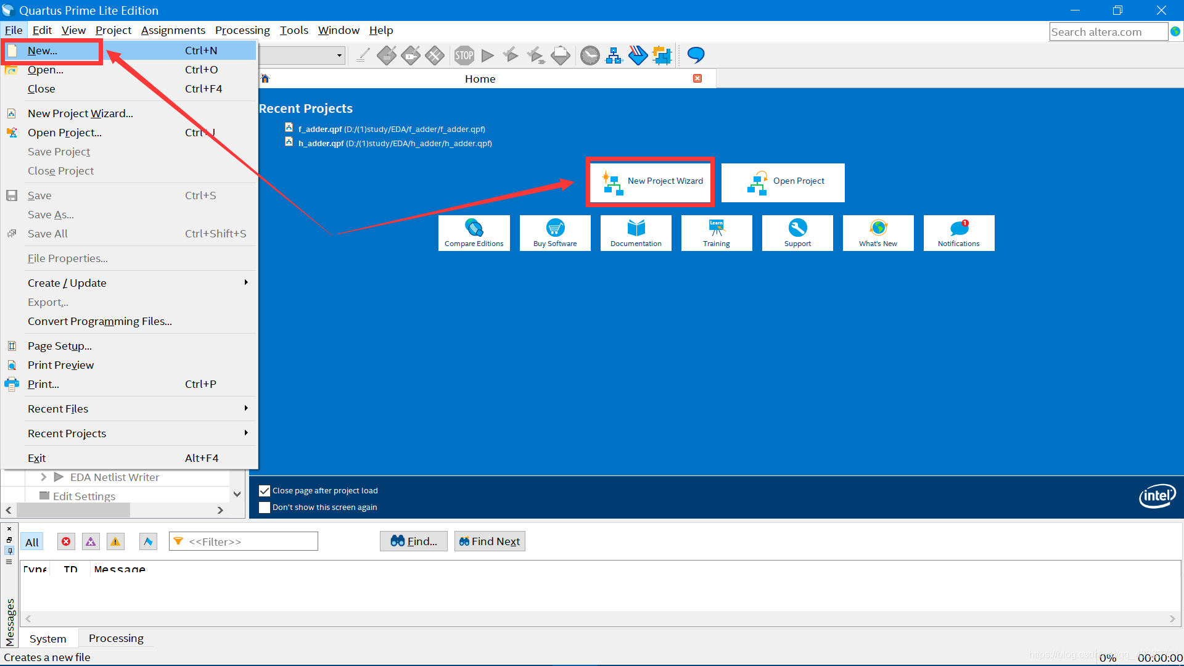Choose New Project Wizard from File menu
The width and height of the screenshot is (1184, 666).
pos(80,113)
